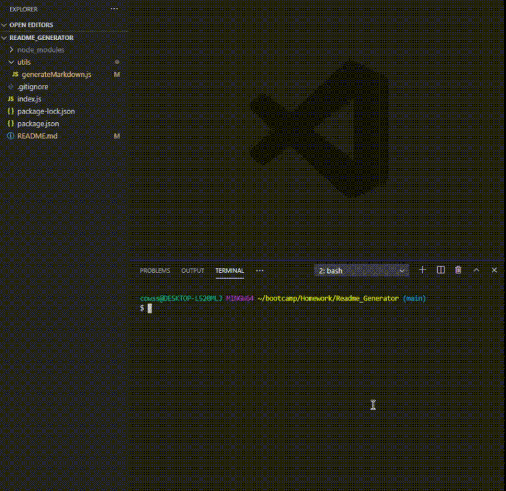The height and width of the screenshot is (491, 506).
Task: Select the TERMINAL tab
Action: click(230, 271)
